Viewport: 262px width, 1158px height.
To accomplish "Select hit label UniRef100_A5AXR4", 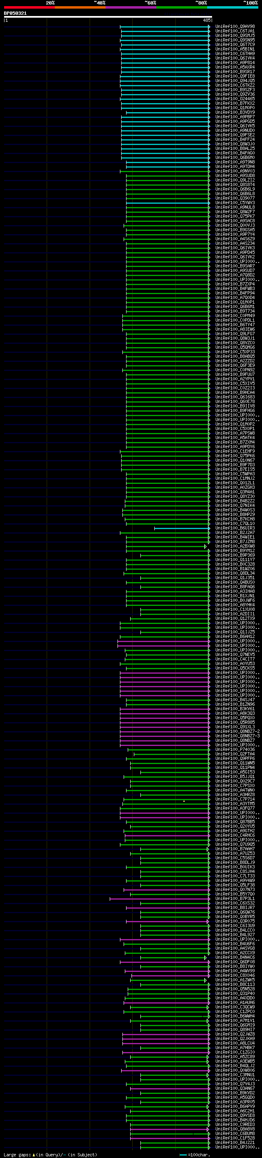I will pos(235,67).
